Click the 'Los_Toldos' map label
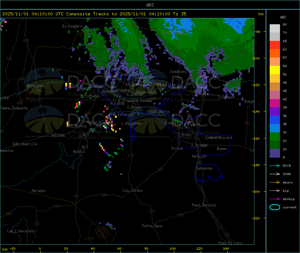The image size is (300, 253). (x=133, y=190)
